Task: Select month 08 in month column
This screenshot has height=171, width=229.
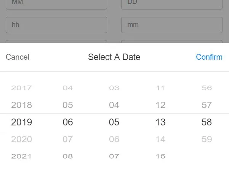Action: [67, 156]
